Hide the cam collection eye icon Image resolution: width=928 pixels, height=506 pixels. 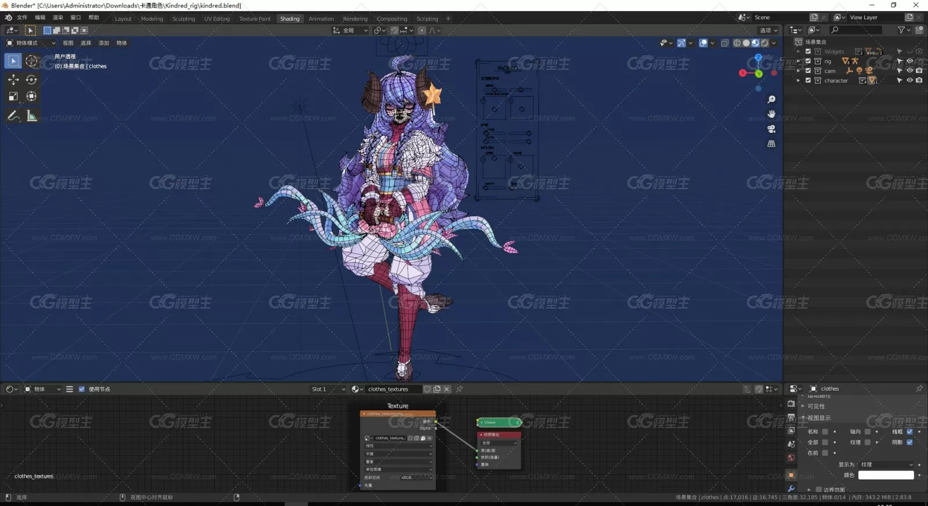tap(909, 71)
